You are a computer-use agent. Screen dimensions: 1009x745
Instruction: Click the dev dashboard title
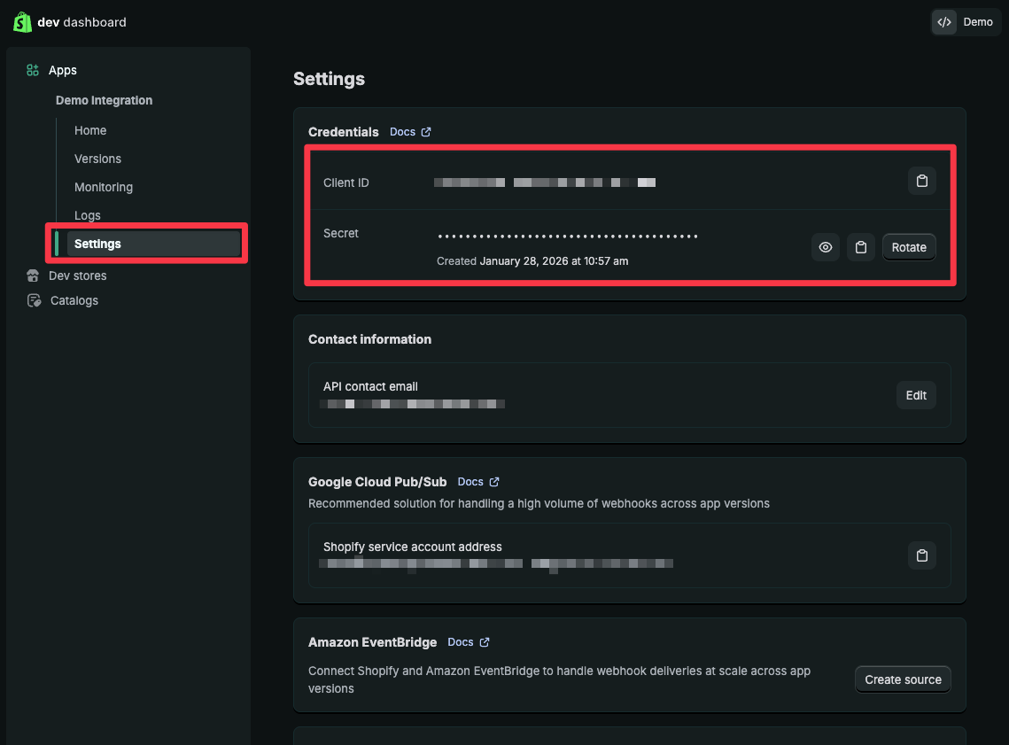click(x=81, y=22)
